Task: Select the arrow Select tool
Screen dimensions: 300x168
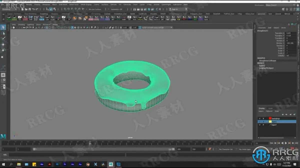Action: (x=3, y=27)
